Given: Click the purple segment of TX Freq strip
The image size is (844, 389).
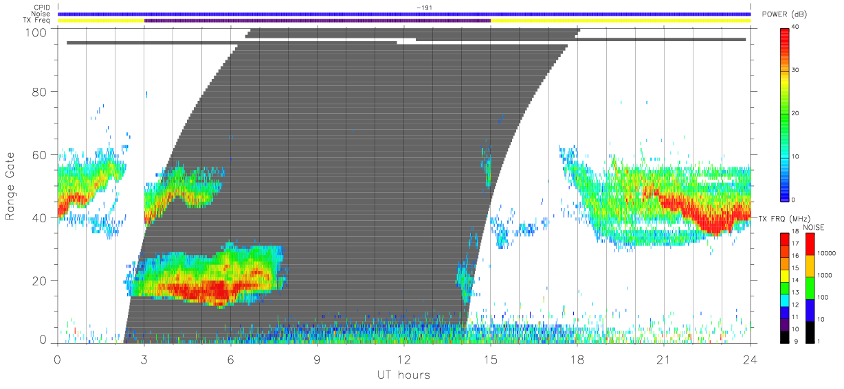Looking at the screenshot, I should click(318, 21).
